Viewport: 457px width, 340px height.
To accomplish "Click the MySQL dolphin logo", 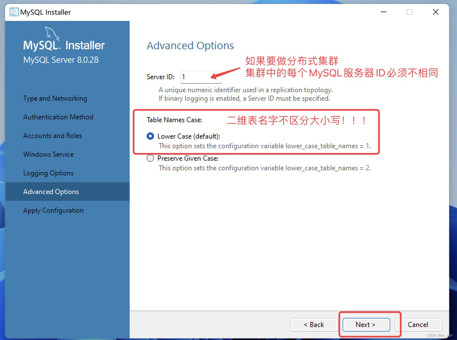I will tap(52, 33).
